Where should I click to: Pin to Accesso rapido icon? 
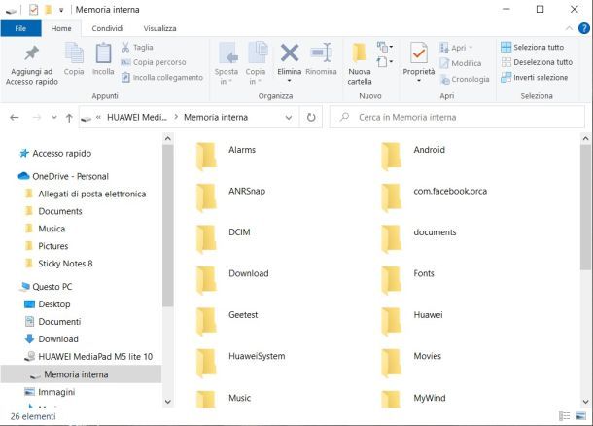point(32,53)
